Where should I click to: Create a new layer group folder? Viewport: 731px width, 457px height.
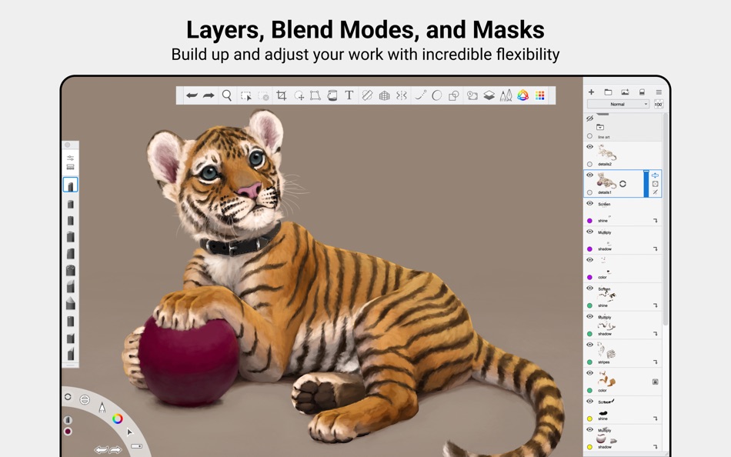pyautogui.click(x=608, y=92)
